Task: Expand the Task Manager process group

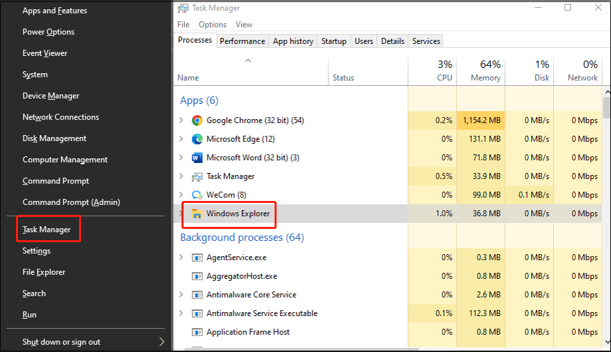Action: point(182,176)
